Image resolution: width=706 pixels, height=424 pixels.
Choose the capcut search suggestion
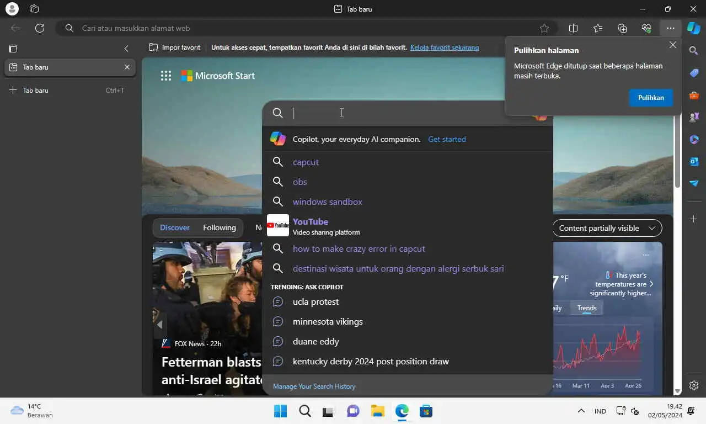(407, 162)
